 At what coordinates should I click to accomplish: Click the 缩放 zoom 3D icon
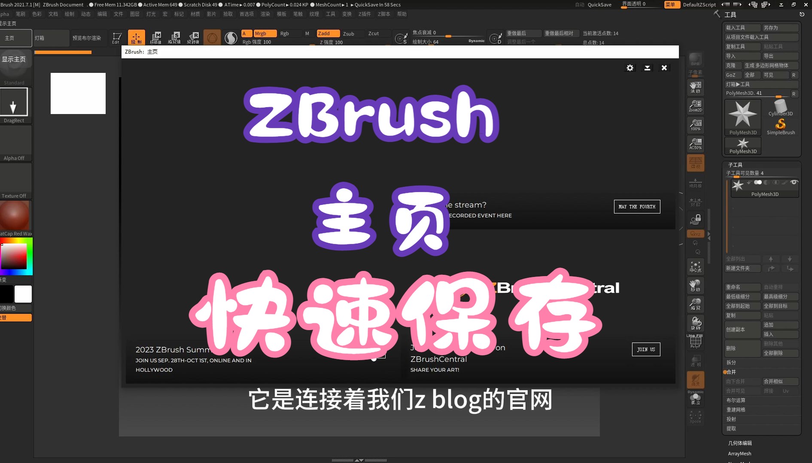point(695,304)
